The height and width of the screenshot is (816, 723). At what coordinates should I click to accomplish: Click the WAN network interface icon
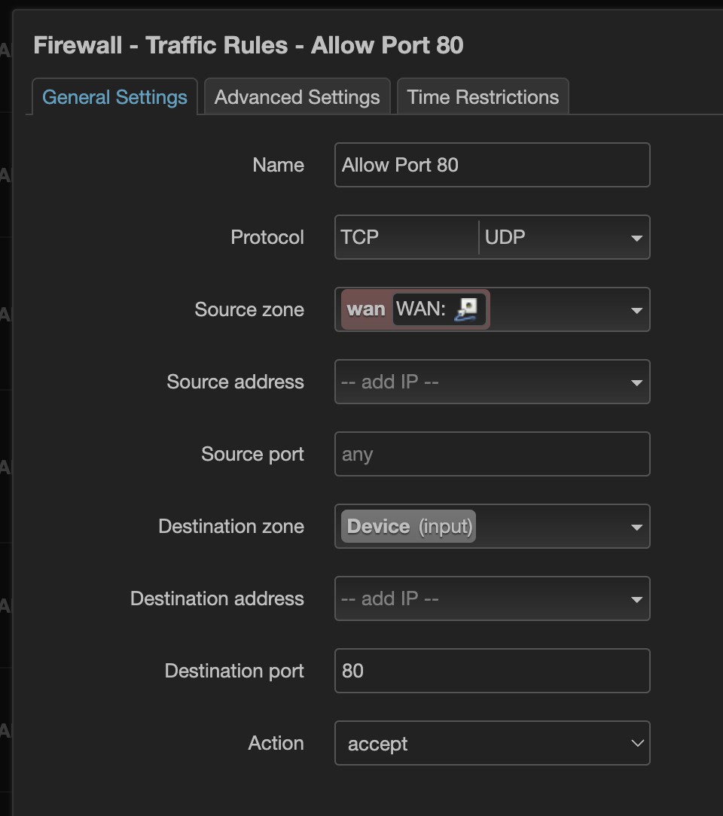[x=467, y=309]
